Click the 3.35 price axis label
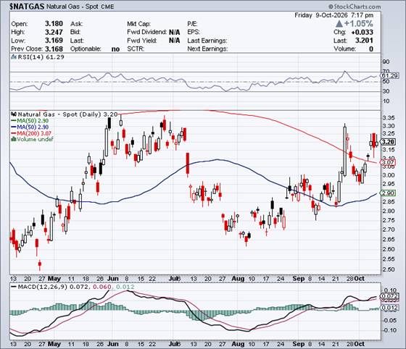 click(x=389, y=118)
